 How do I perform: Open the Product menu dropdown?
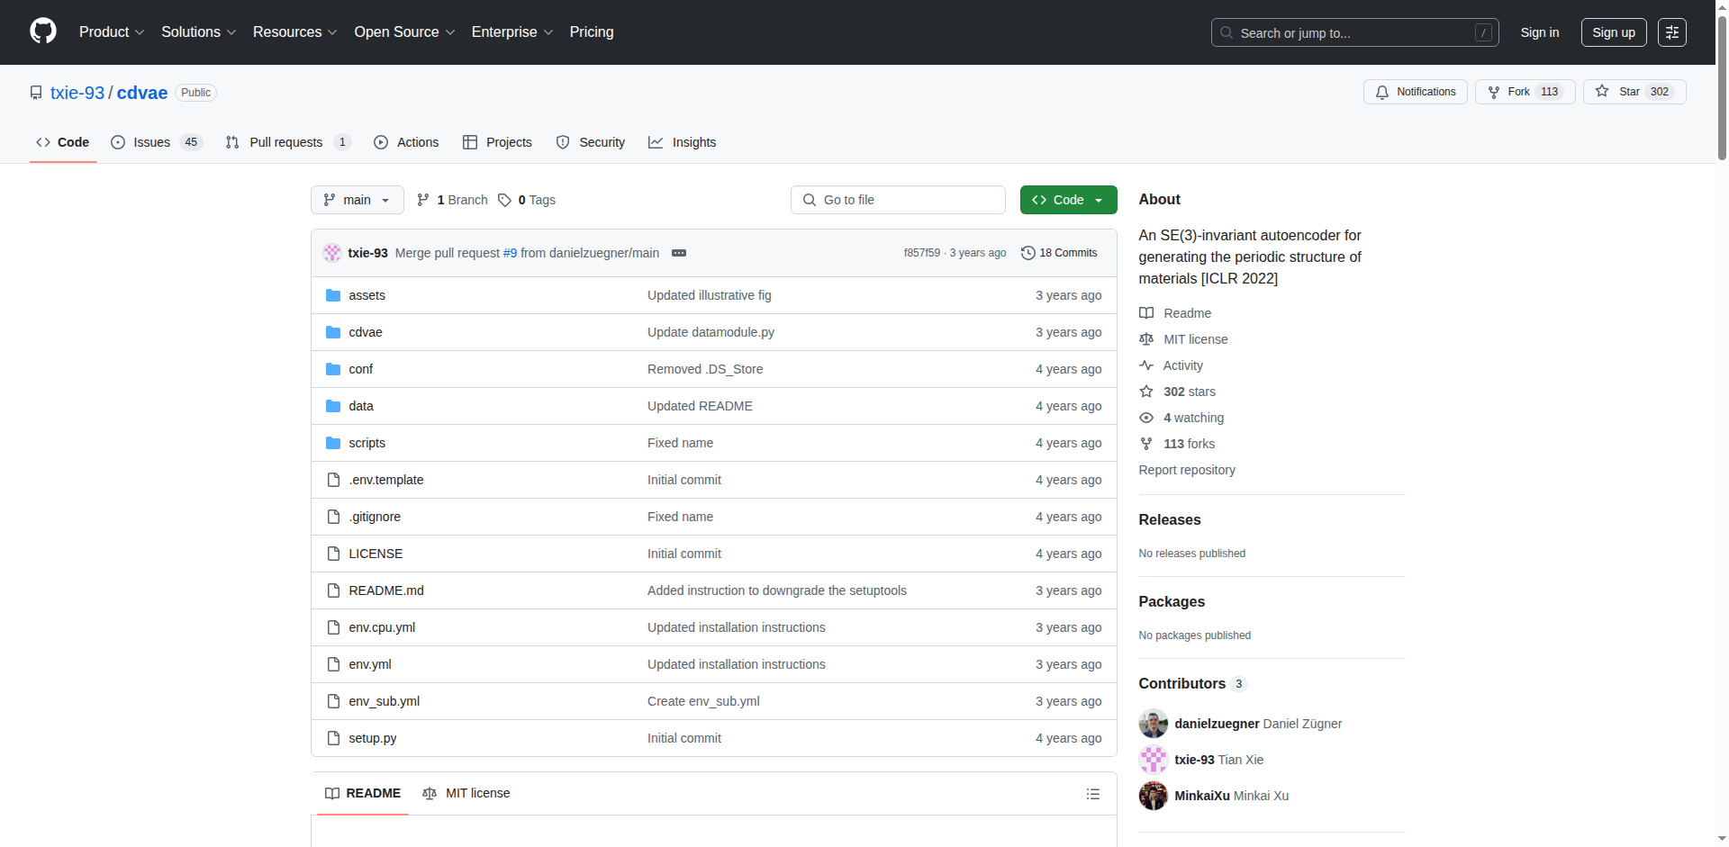[x=112, y=32]
